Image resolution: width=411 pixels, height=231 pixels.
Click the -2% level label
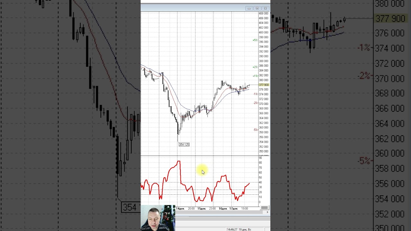coord(255,103)
